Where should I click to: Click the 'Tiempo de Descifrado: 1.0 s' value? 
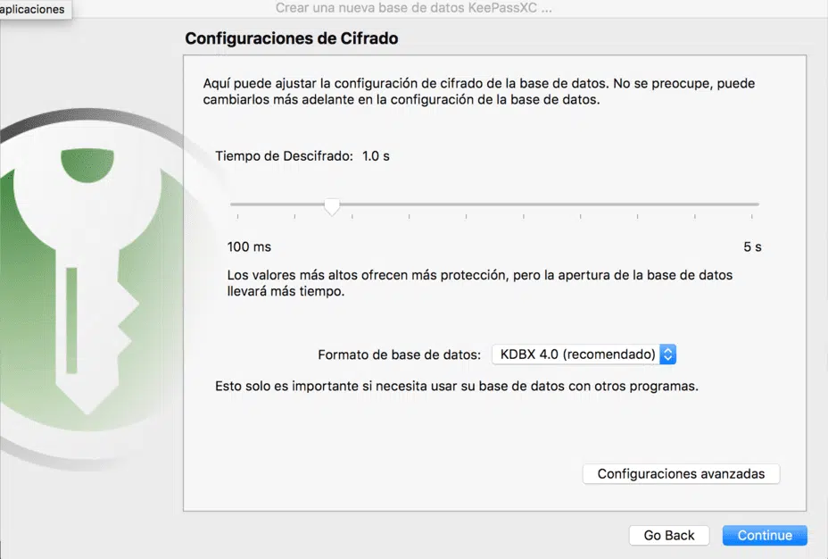click(x=376, y=156)
